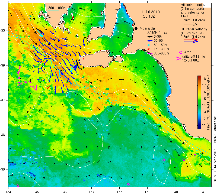Select the blue 30-80m legend arrow
The image size is (217, 195).
coord(150,41)
